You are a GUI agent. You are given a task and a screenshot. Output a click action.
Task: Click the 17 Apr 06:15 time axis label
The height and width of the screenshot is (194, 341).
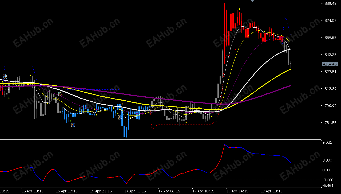coord(169,191)
